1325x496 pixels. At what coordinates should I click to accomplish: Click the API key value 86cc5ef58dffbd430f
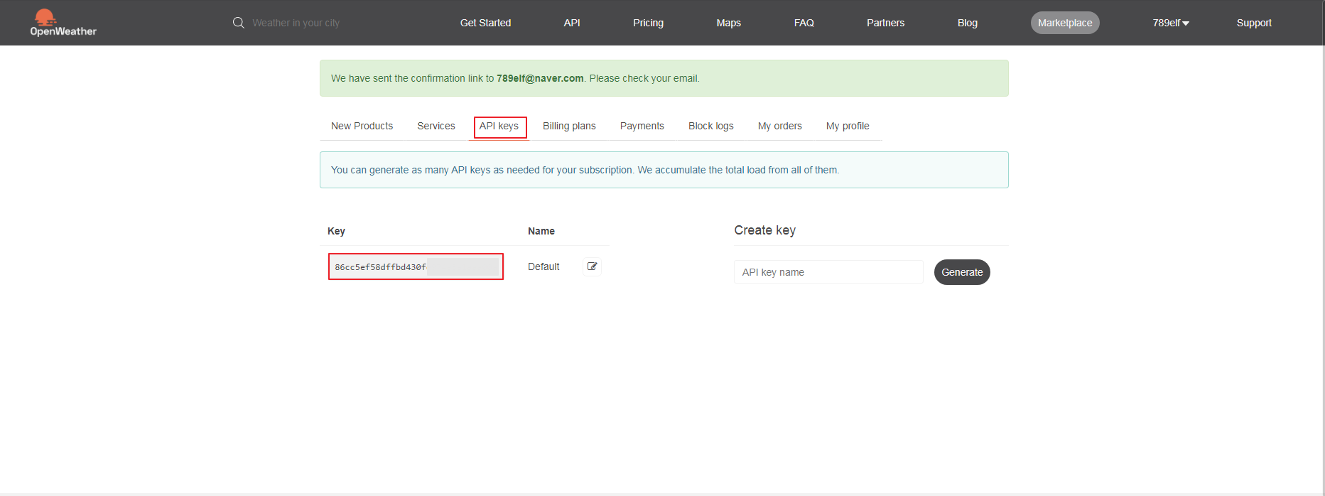click(x=381, y=267)
